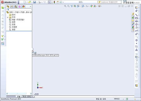The width and height of the screenshot is (141, 101).
Task: Save the part with the Save disk icon
Action: coord(35,2)
